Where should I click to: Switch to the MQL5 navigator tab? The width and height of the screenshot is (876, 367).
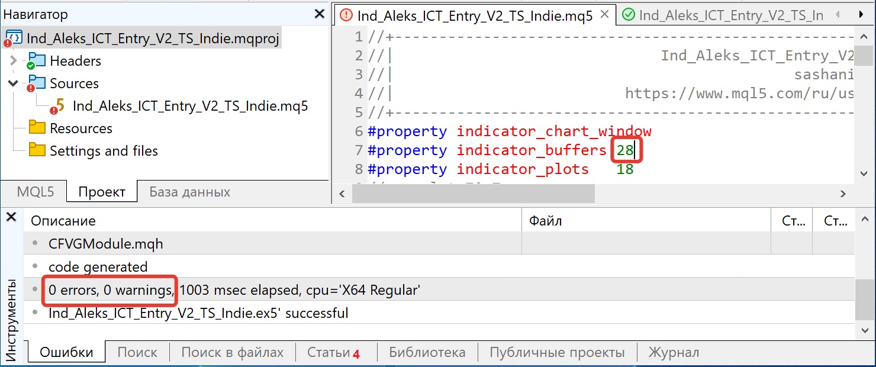click(35, 192)
